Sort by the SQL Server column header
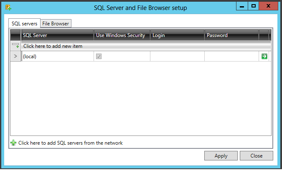 tap(58, 35)
